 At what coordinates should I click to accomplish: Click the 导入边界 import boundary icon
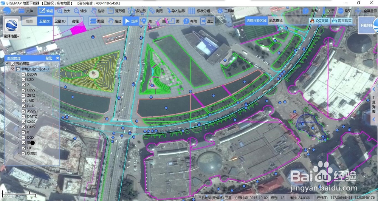pos(168,11)
